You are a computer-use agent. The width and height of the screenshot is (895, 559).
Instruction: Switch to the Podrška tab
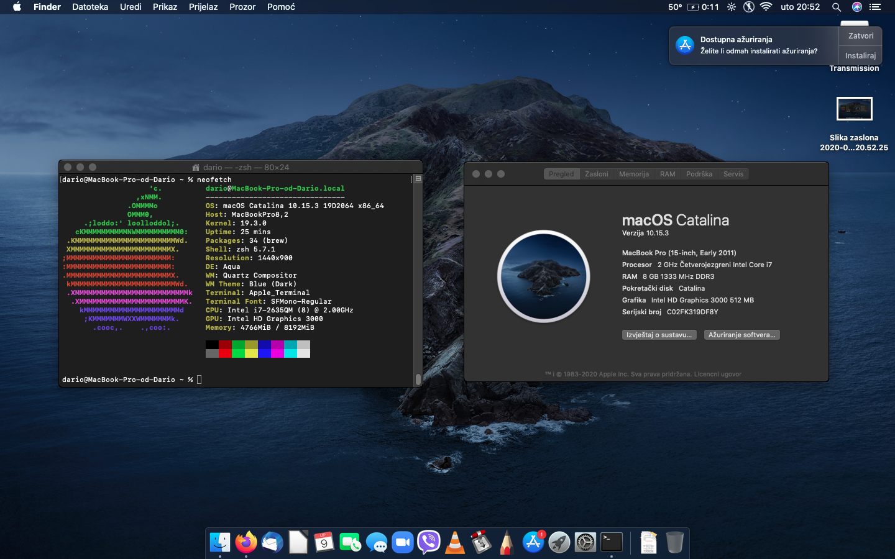(699, 174)
